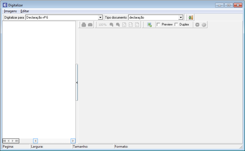Click the Pagina status bar field

(x=16, y=147)
